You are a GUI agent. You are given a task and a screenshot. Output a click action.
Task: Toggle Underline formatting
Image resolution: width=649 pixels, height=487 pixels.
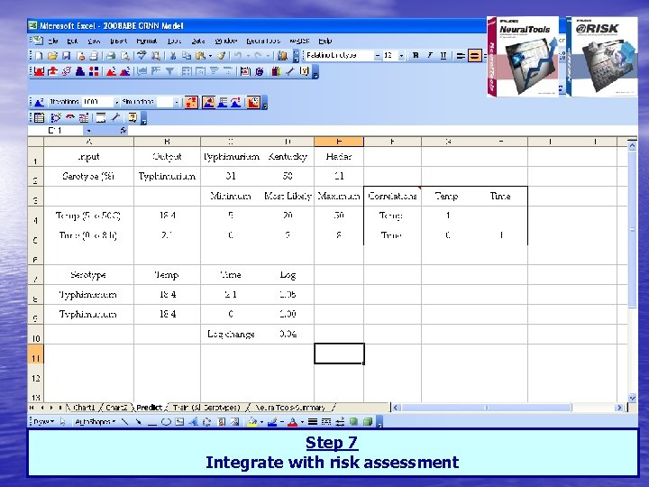443,56
